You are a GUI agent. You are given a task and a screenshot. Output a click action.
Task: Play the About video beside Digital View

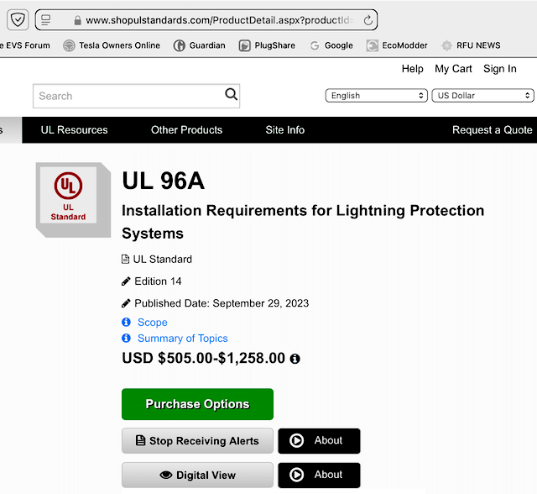pyautogui.click(x=319, y=476)
